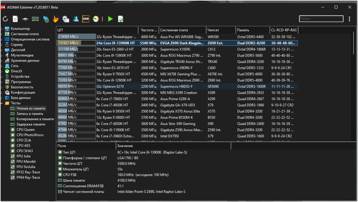Expand the Хранение данных tree node
The width and height of the screenshot is (358, 202).
(2, 61)
